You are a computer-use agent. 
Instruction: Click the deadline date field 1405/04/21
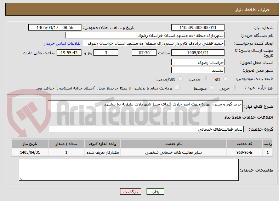click(198, 53)
